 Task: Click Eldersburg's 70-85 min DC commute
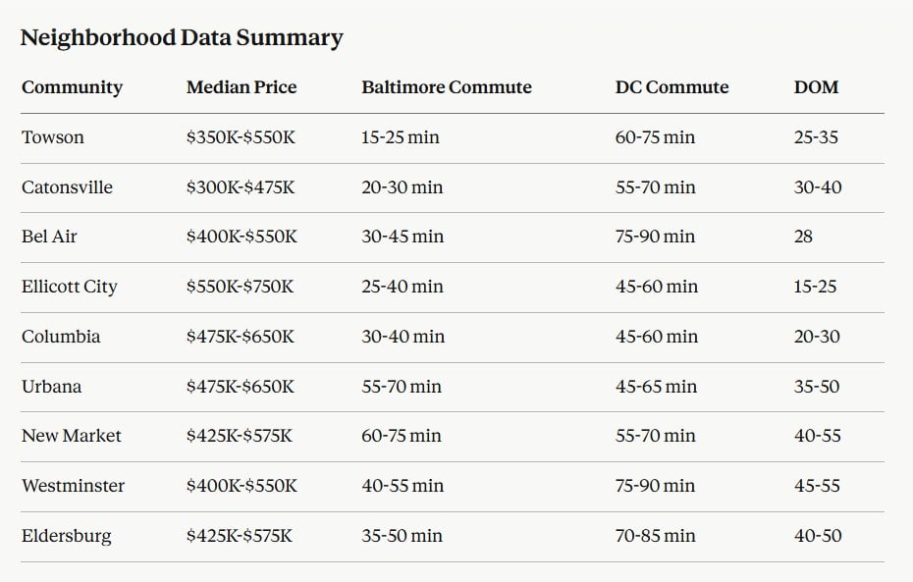(656, 536)
